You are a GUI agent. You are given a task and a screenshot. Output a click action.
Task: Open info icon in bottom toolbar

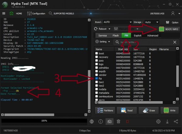[x=101, y=122]
